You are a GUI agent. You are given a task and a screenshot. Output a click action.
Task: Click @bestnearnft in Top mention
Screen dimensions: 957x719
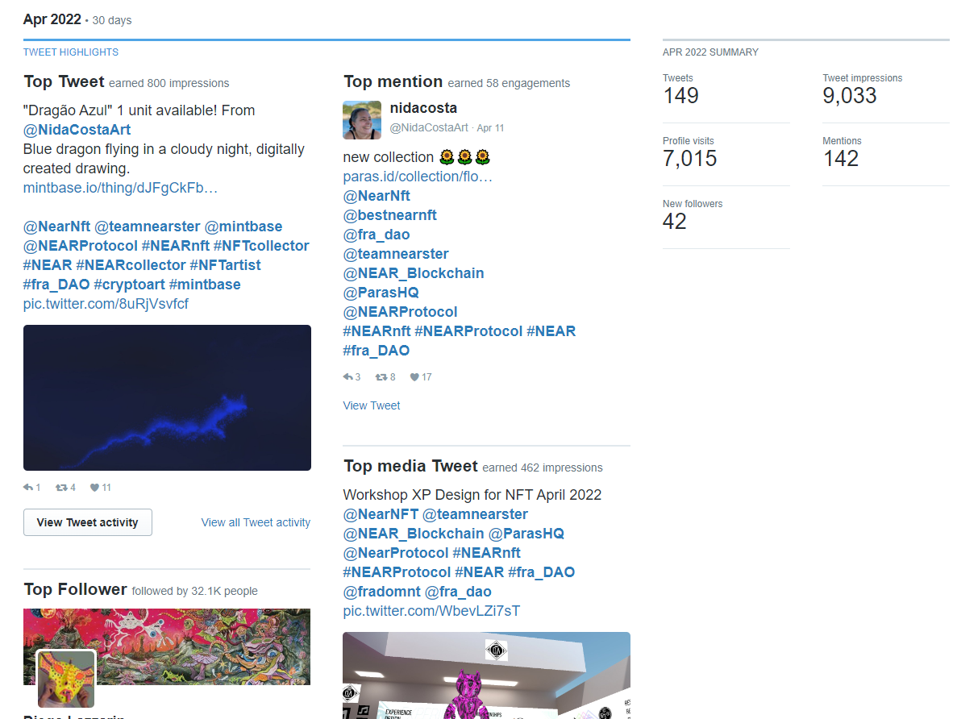[x=390, y=215]
